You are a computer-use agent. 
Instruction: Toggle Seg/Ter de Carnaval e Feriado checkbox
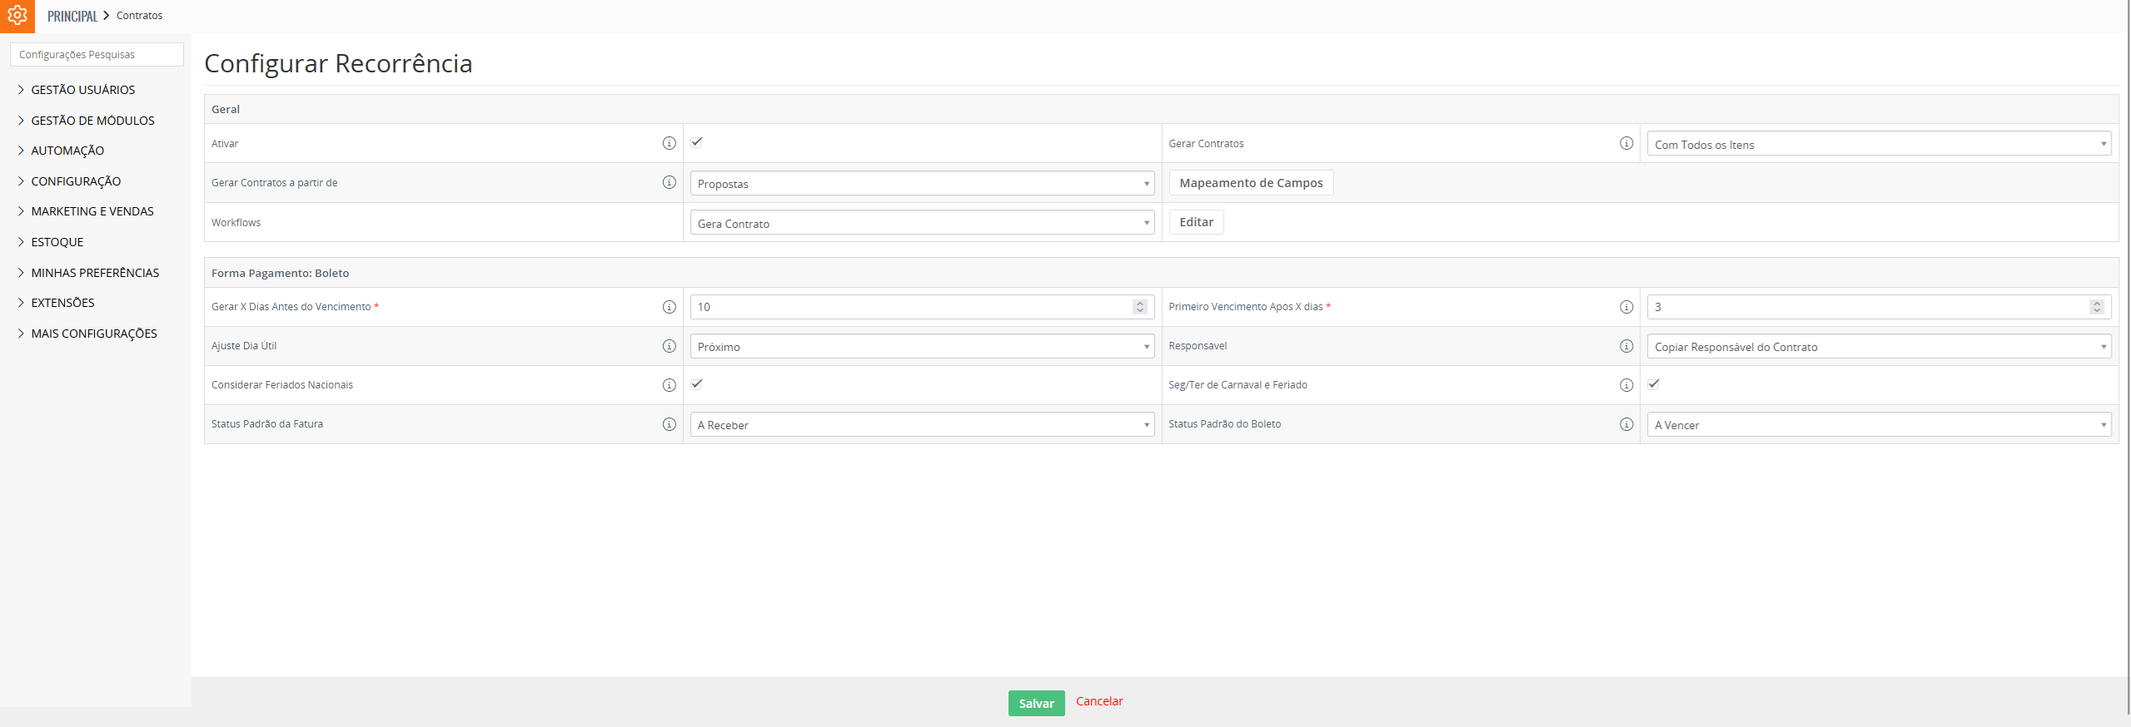coord(1654,384)
